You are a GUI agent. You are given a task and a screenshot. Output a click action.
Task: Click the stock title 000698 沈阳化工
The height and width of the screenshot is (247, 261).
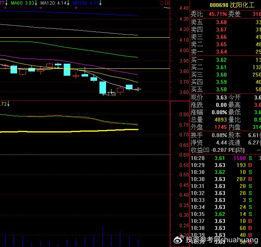[232, 5]
